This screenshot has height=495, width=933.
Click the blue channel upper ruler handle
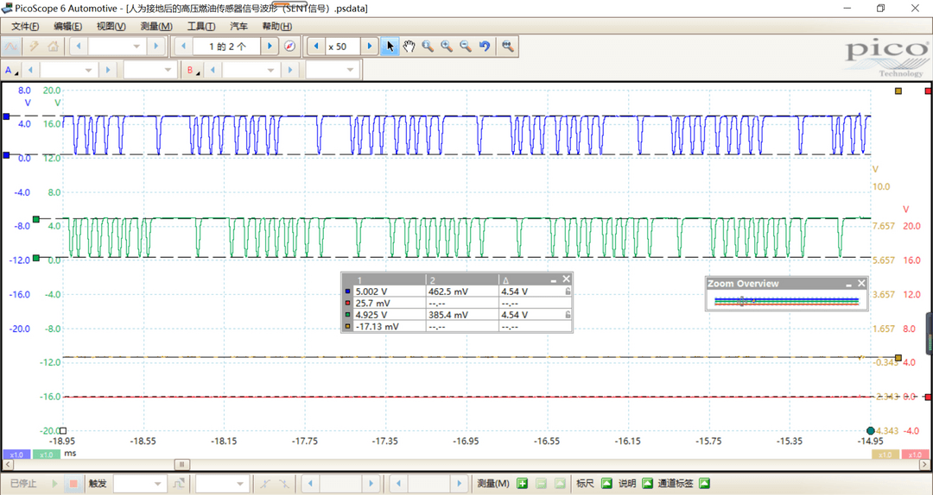tap(7, 117)
